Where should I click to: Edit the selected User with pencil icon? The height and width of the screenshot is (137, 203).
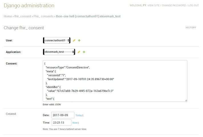click(74, 40)
